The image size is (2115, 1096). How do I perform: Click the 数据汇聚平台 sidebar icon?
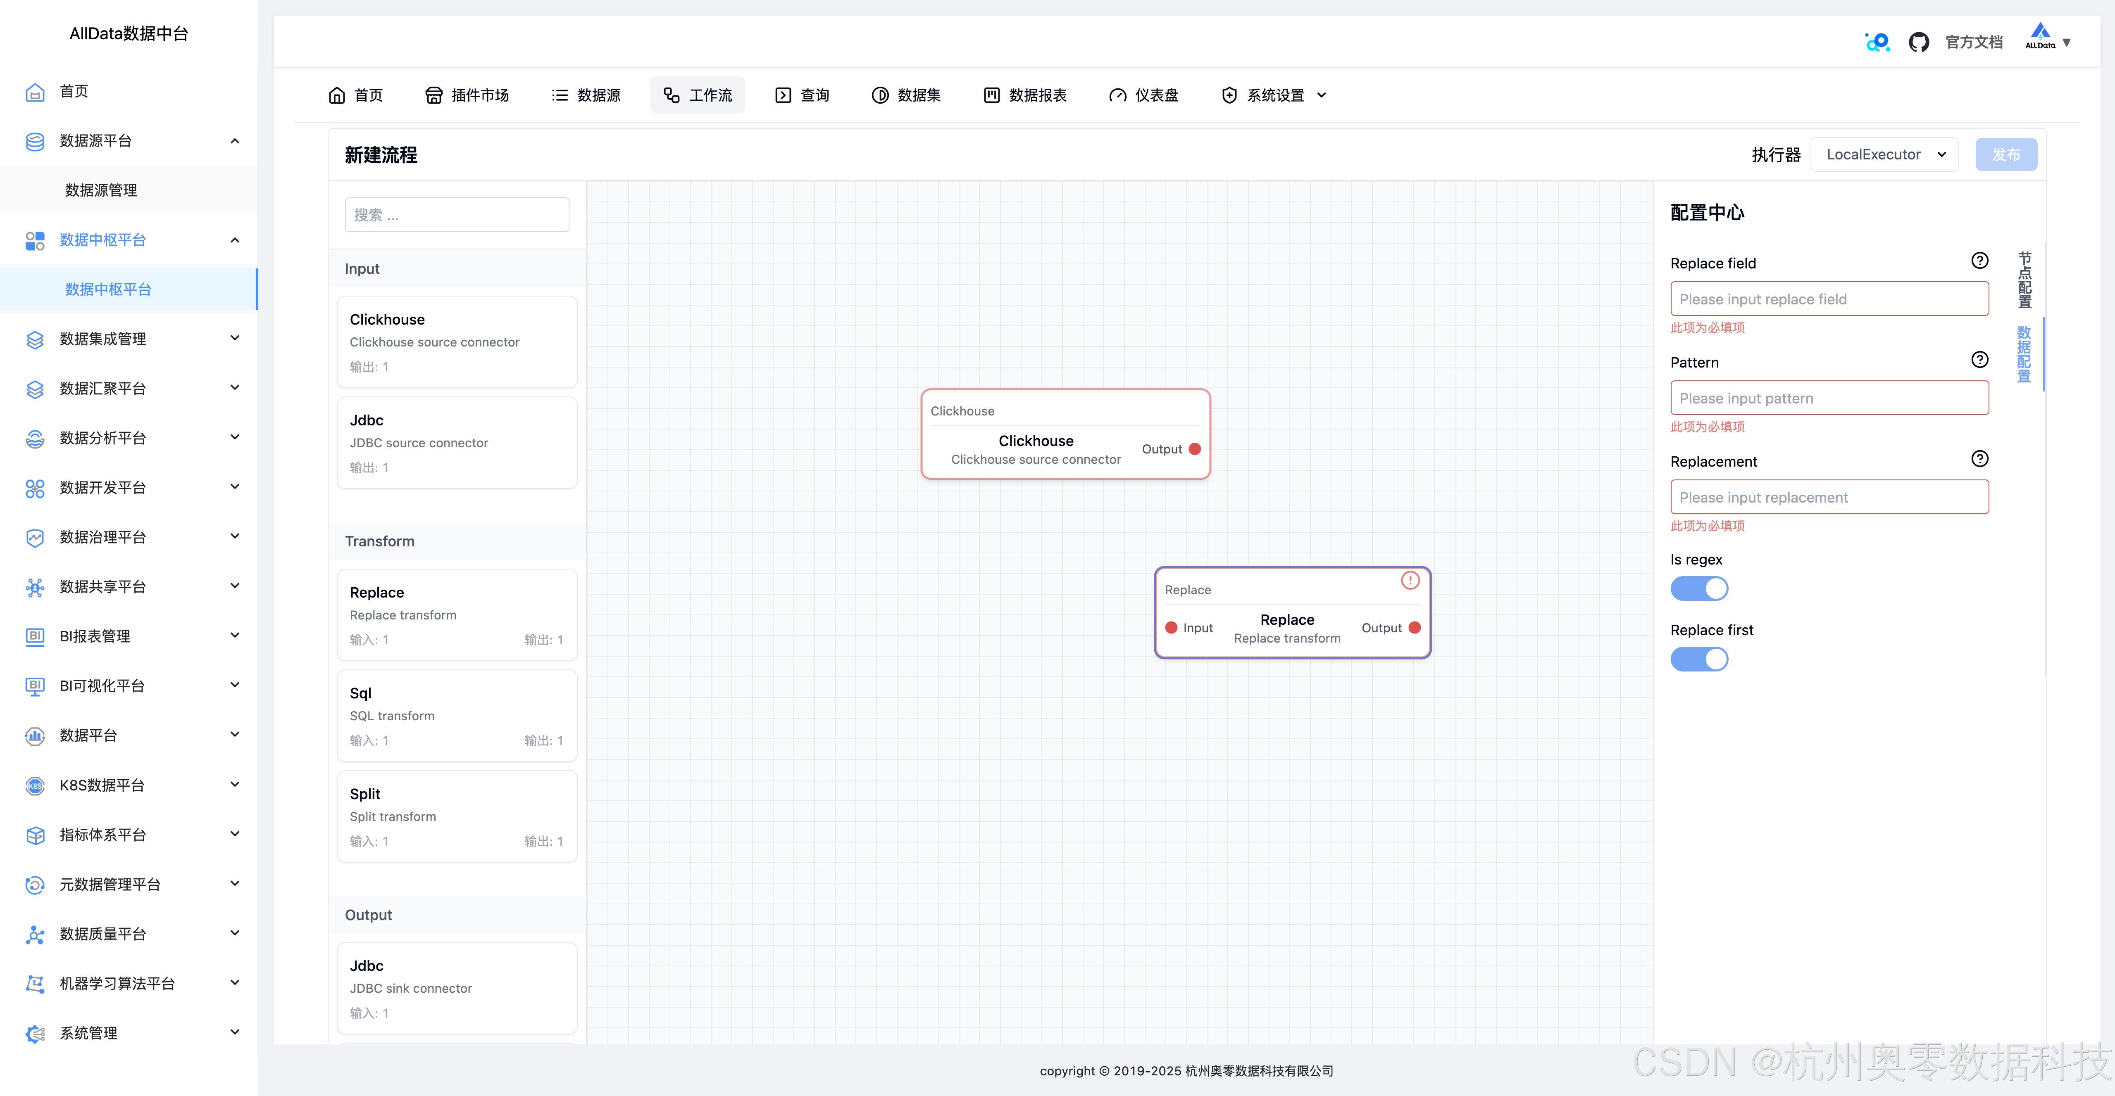point(34,389)
